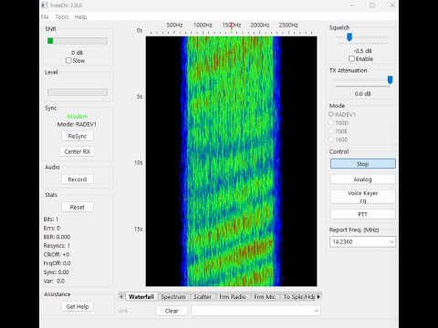Image resolution: width=438 pixels, height=328 pixels.
Task: Click the Level meter bar
Action: tap(78, 92)
